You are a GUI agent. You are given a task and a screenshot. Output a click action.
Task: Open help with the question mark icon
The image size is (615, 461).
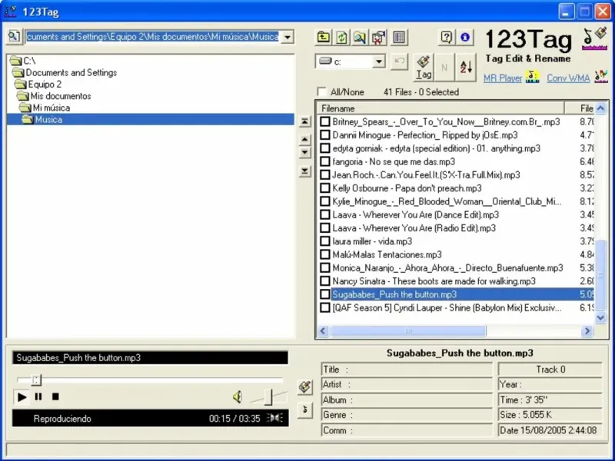tap(447, 37)
